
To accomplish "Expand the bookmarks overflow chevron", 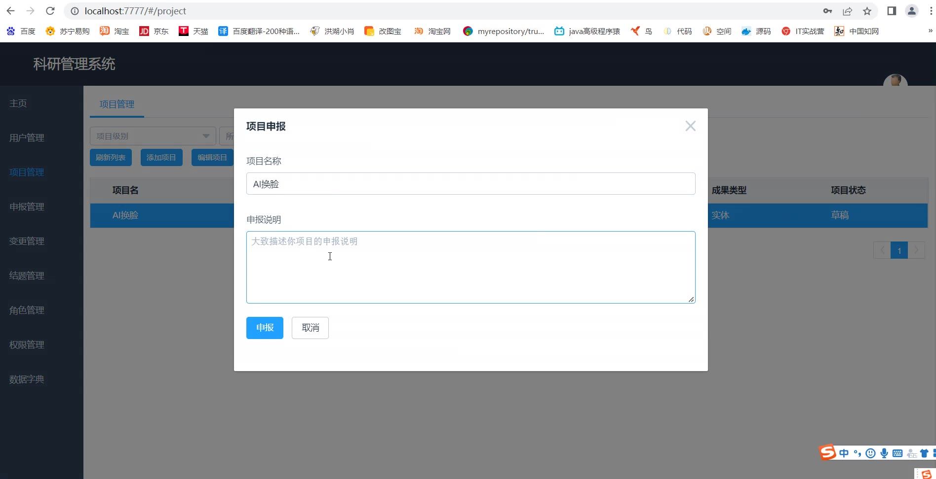I will (x=930, y=31).
